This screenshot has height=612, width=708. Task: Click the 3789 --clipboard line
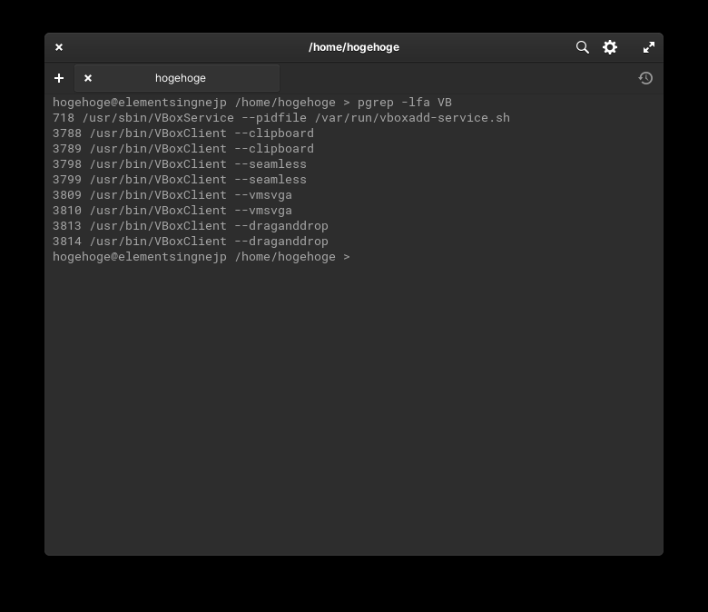click(x=183, y=149)
